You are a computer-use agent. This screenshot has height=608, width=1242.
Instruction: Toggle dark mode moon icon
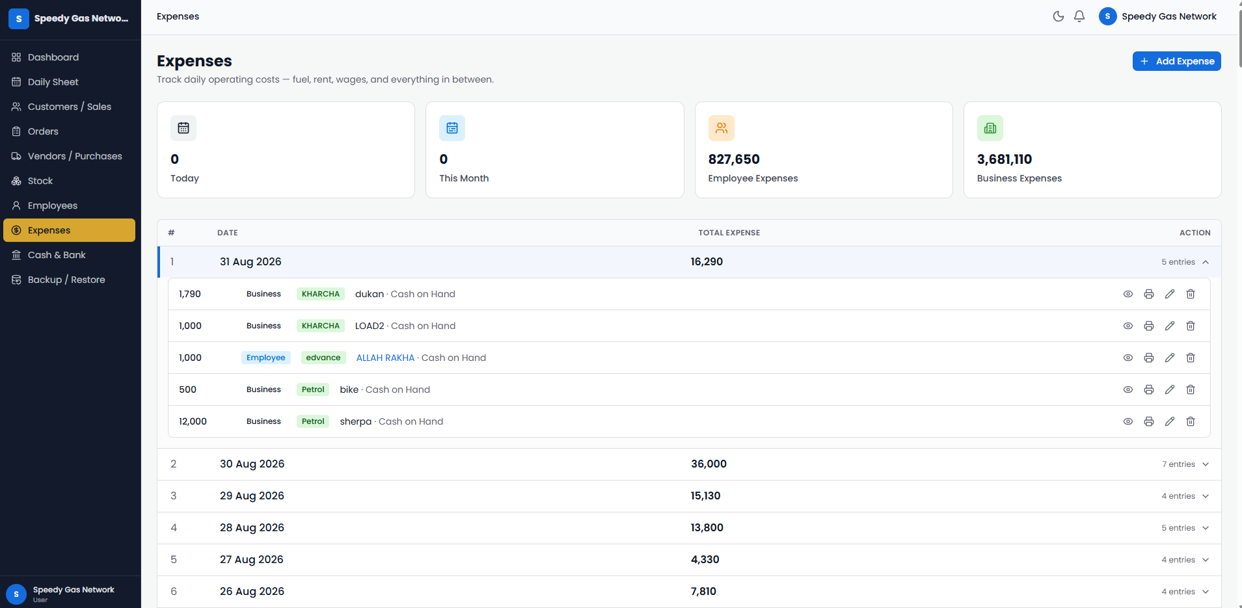tap(1059, 16)
